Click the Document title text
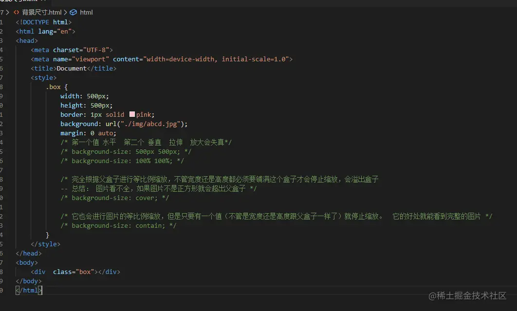The image size is (517, 311). click(70, 68)
